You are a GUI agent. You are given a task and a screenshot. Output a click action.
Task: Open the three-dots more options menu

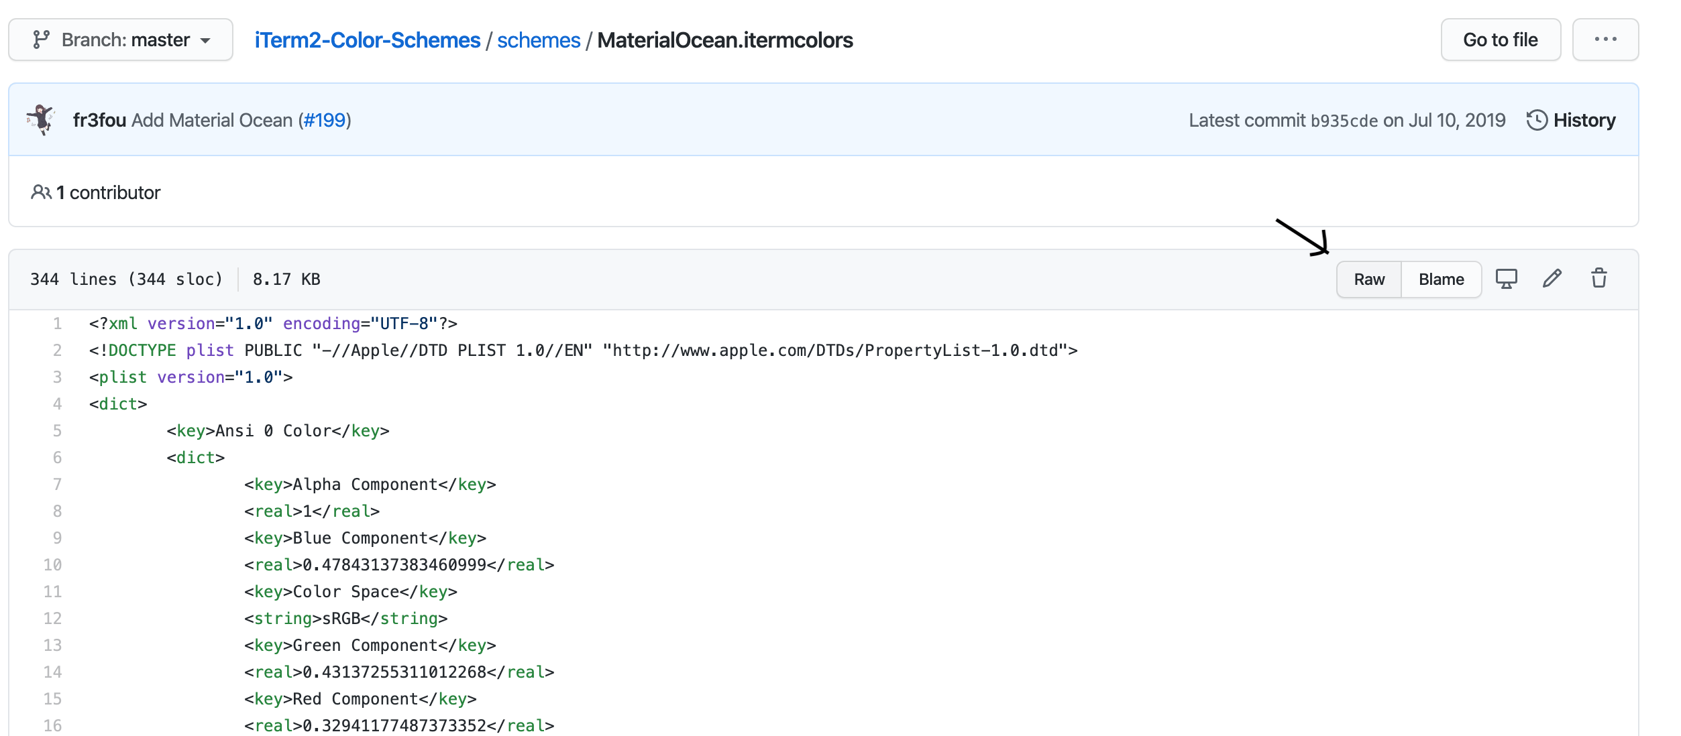point(1605,40)
